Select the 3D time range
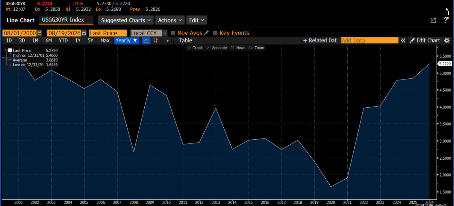 (x=22, y=41)
